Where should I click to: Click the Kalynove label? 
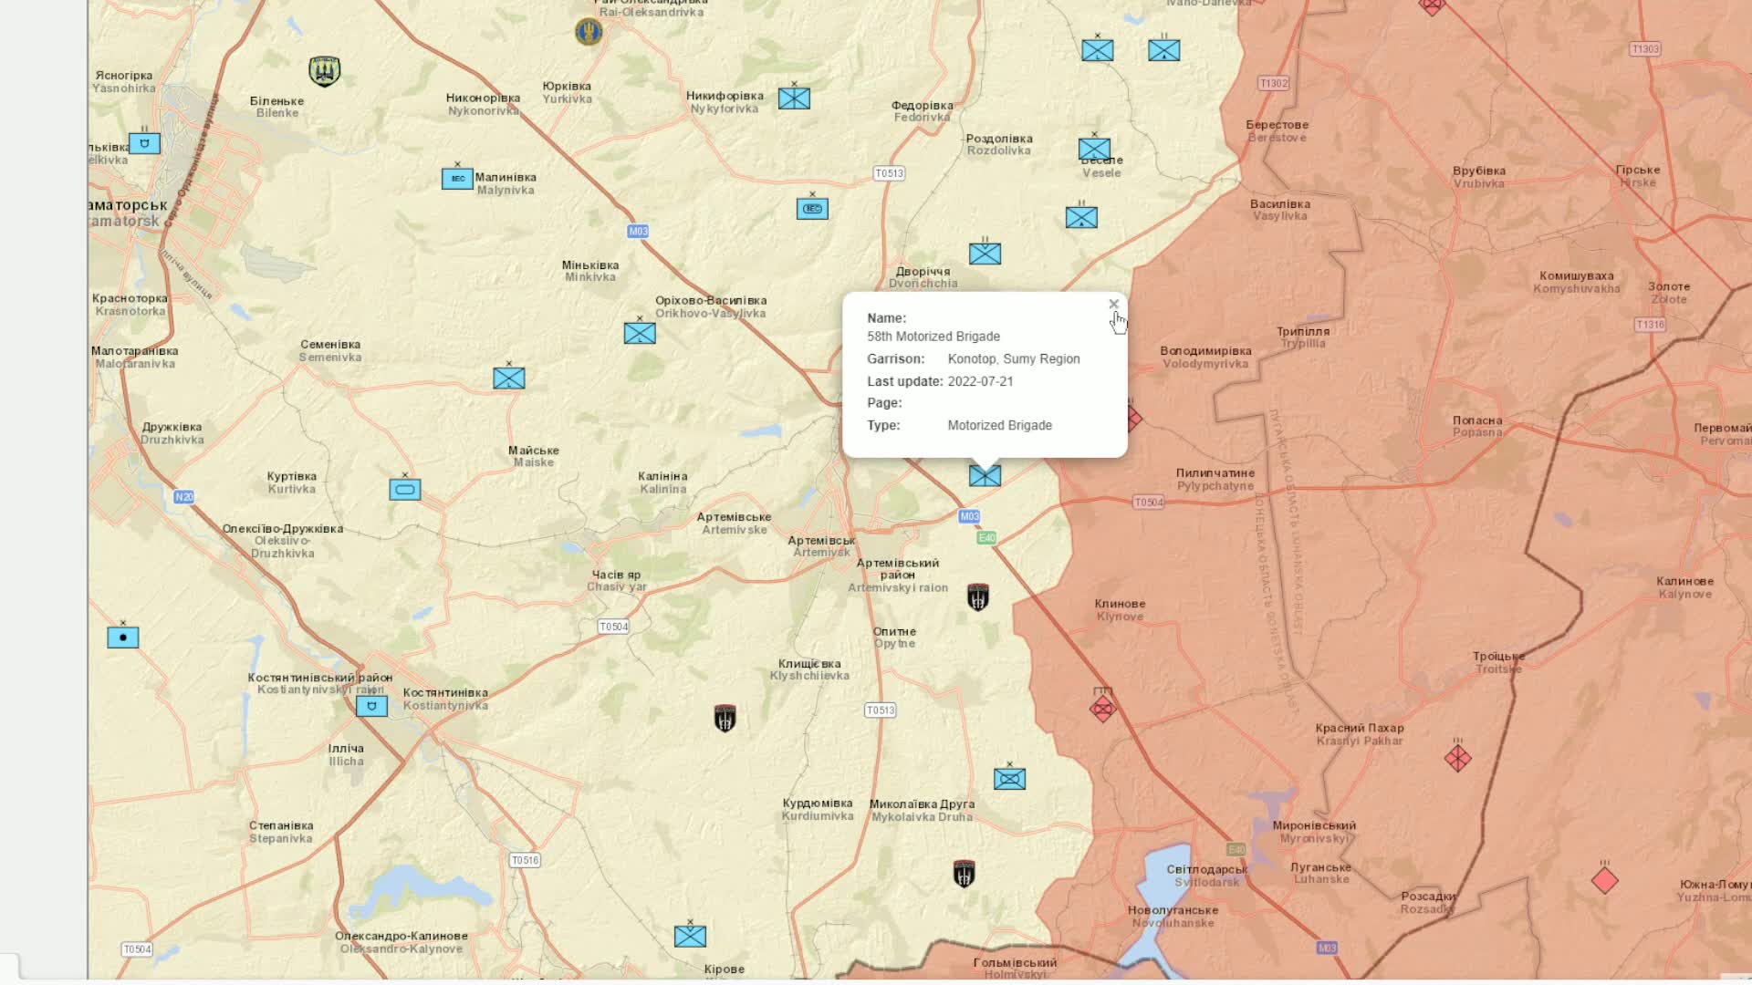coord(1684,587)
